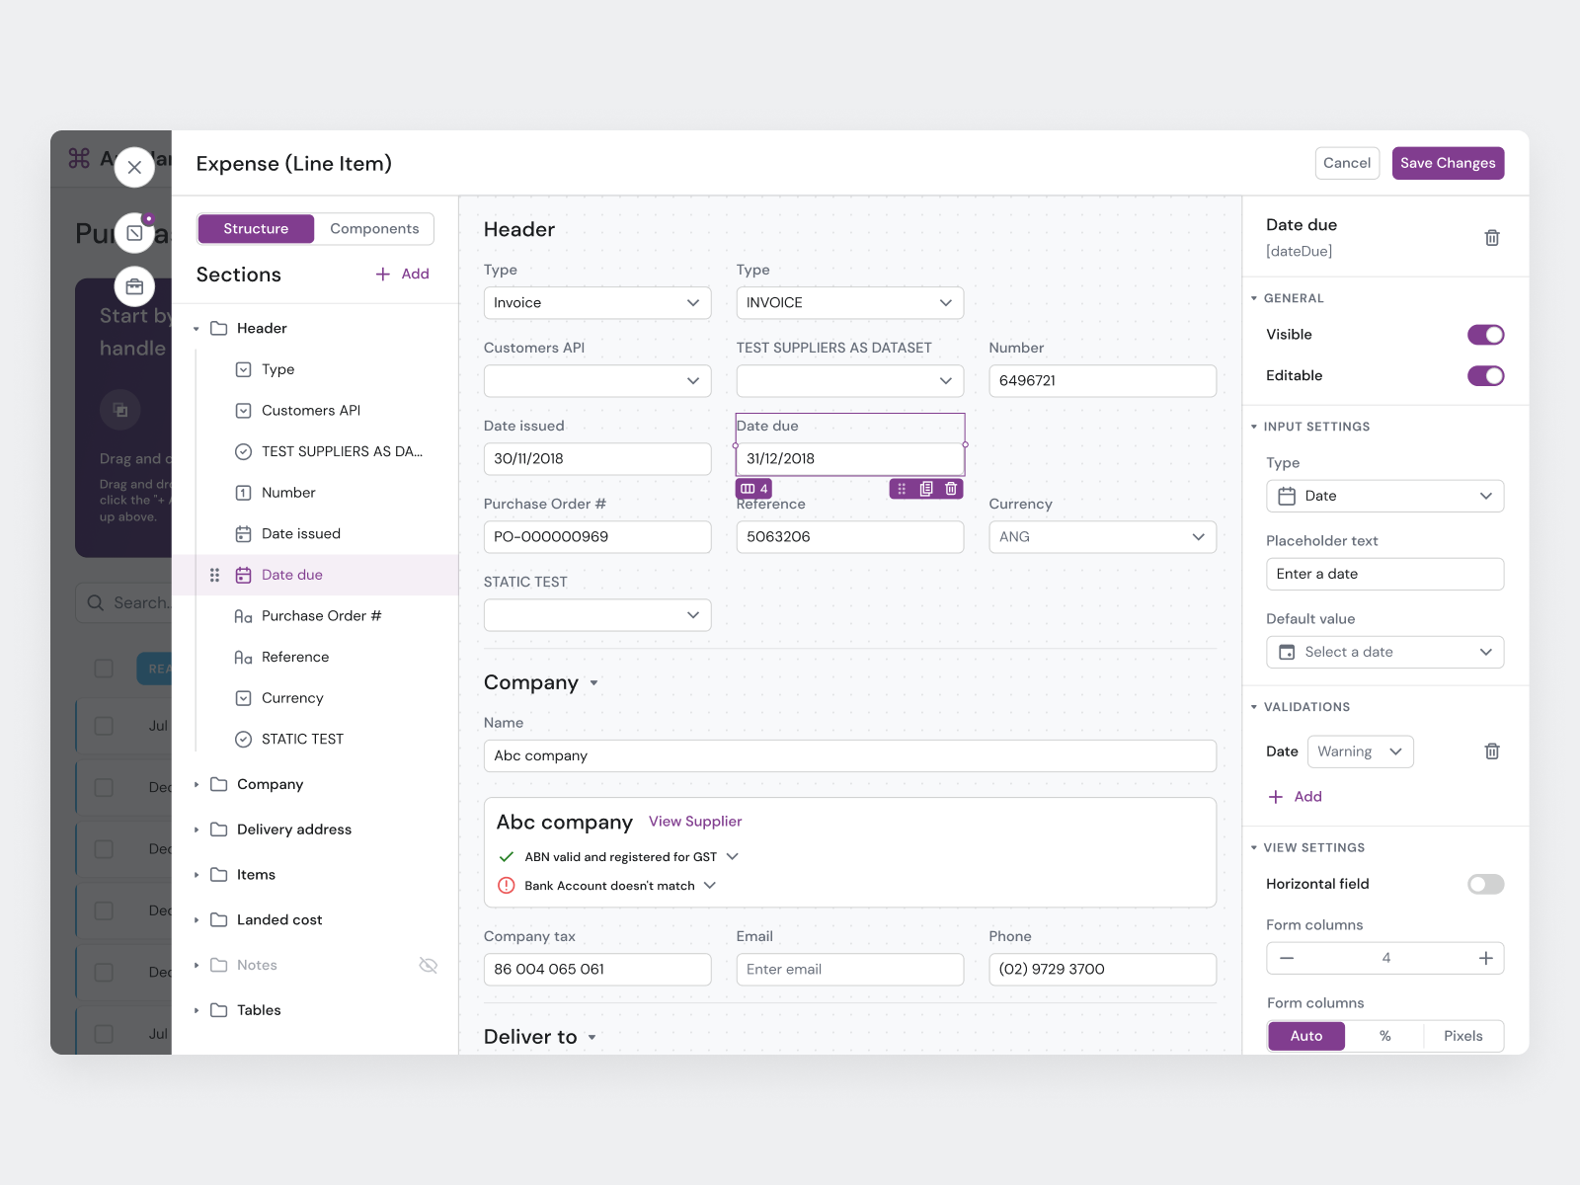Click the dropdown icon beside Currency row

click(243, 698)
